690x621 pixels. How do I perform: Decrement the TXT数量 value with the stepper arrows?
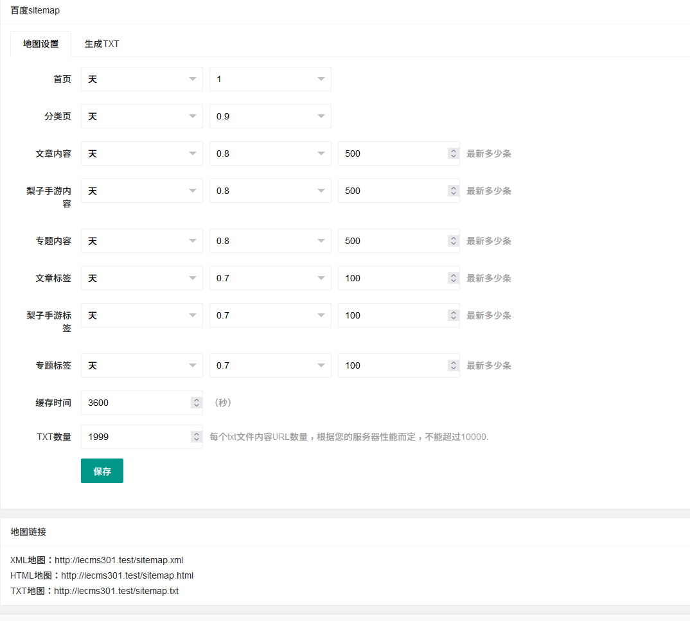point(196,440)
